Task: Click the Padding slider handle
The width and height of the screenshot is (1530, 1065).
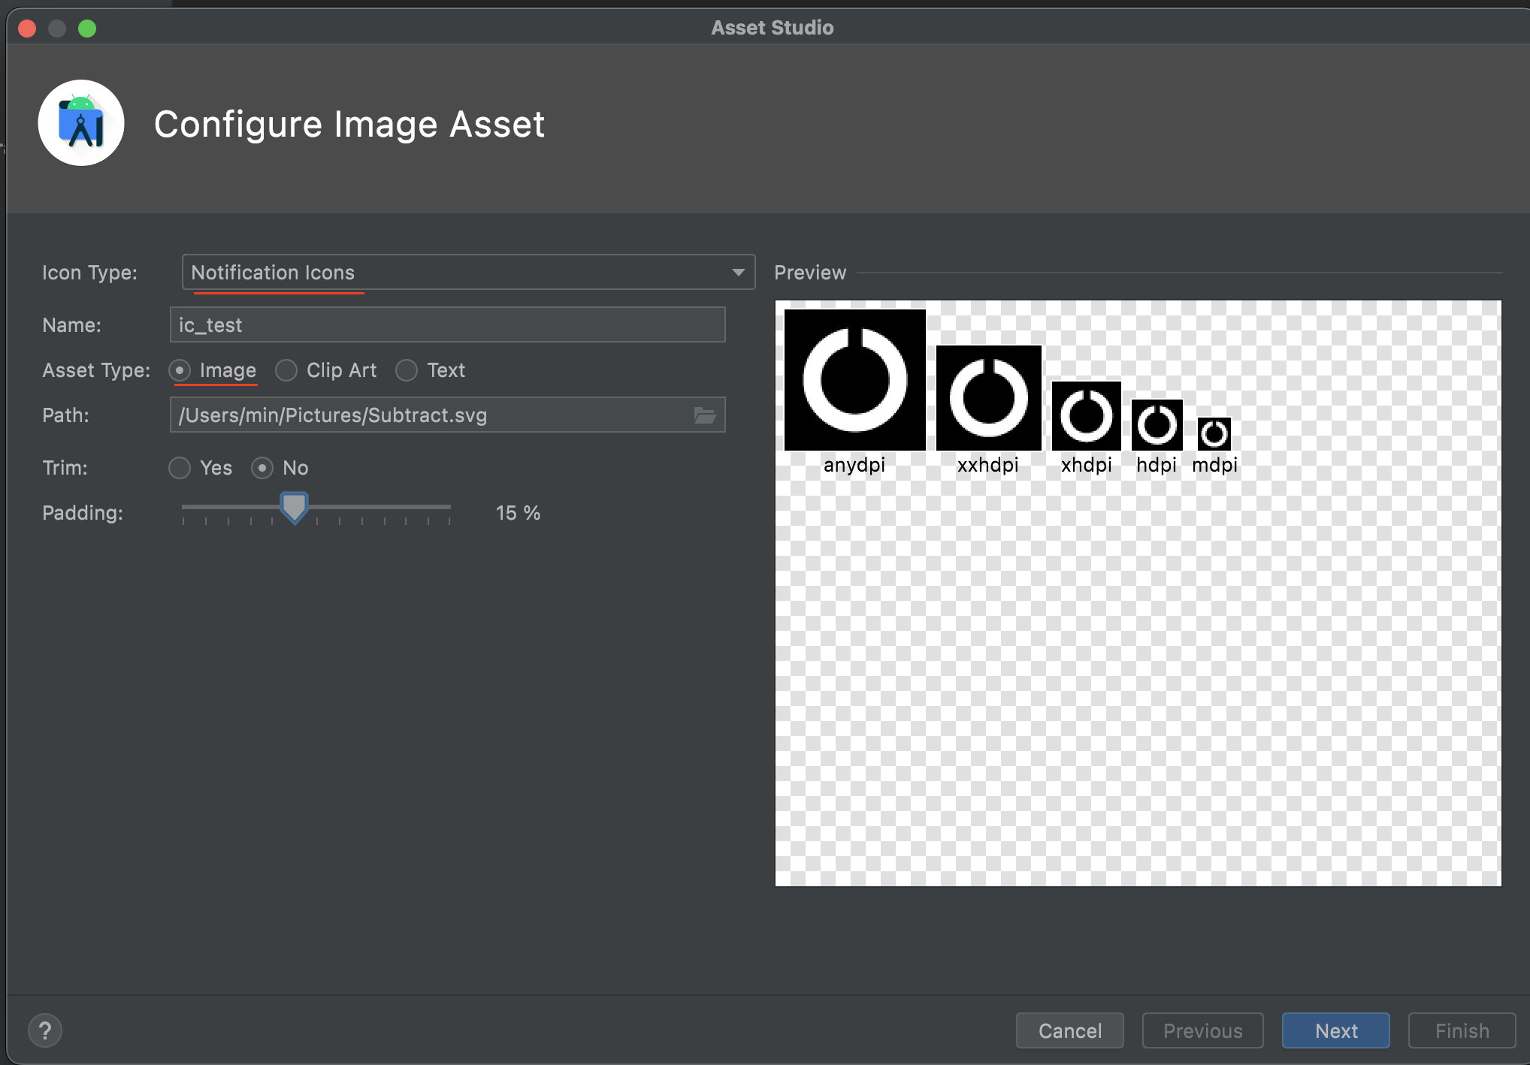Action: [294, 508]
